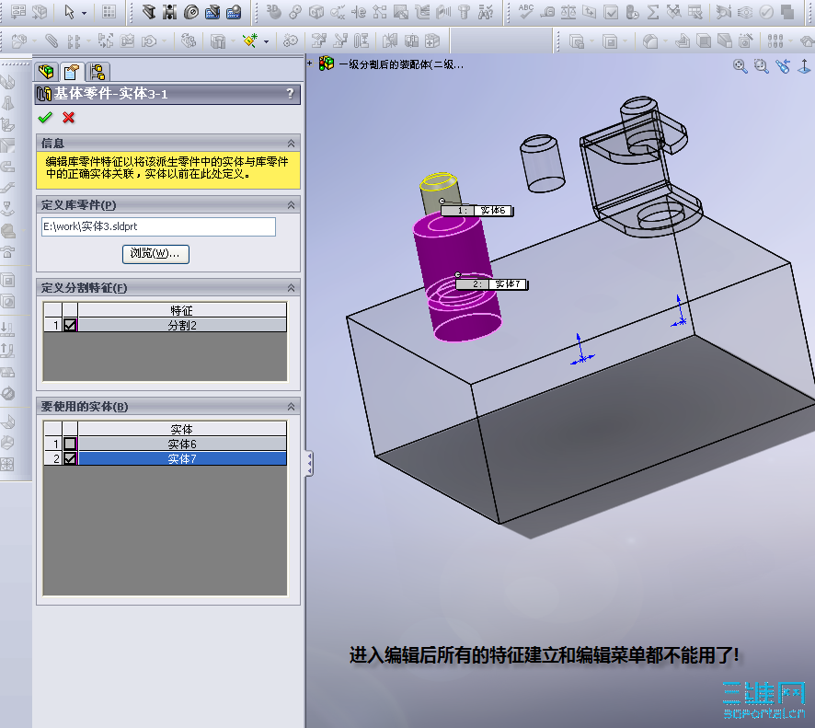Toggle the 分割2 feature checkbox
The height and width of the screenshot is (728, 815).
(70, 326)
